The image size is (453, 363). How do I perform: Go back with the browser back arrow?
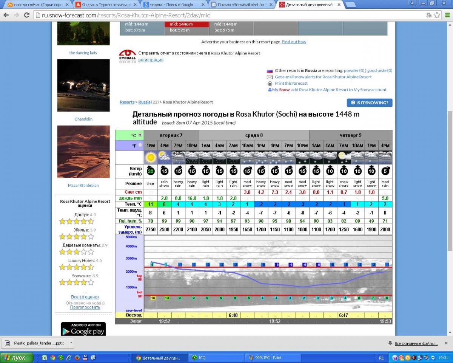tap(6, 15)
